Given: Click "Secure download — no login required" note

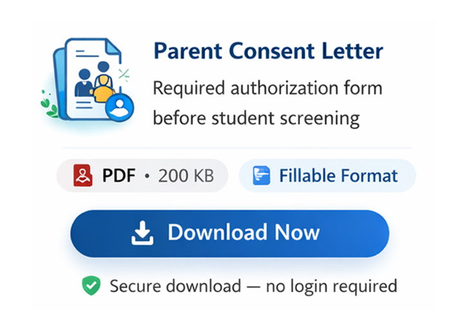Looking at the screenshot, I should (x=253, y=285).
